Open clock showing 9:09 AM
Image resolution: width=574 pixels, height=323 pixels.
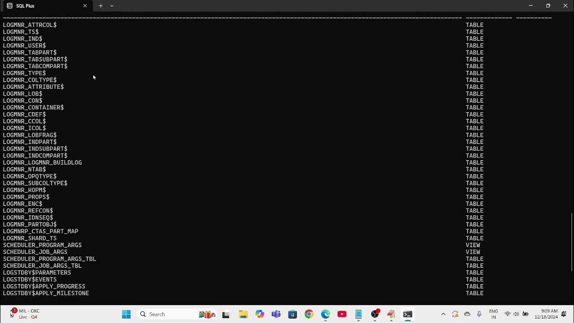tap(546, 314)
